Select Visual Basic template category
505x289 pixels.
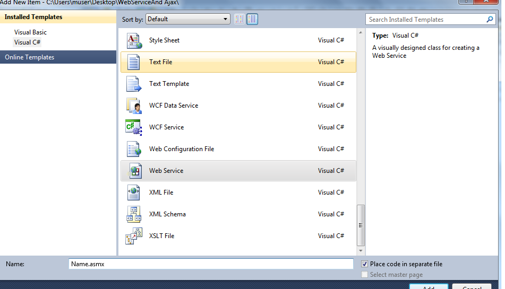pos(30,32)
